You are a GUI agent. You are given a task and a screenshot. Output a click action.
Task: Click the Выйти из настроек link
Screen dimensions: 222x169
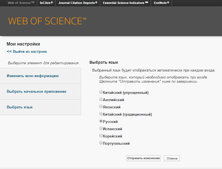[x=27, y=51]
